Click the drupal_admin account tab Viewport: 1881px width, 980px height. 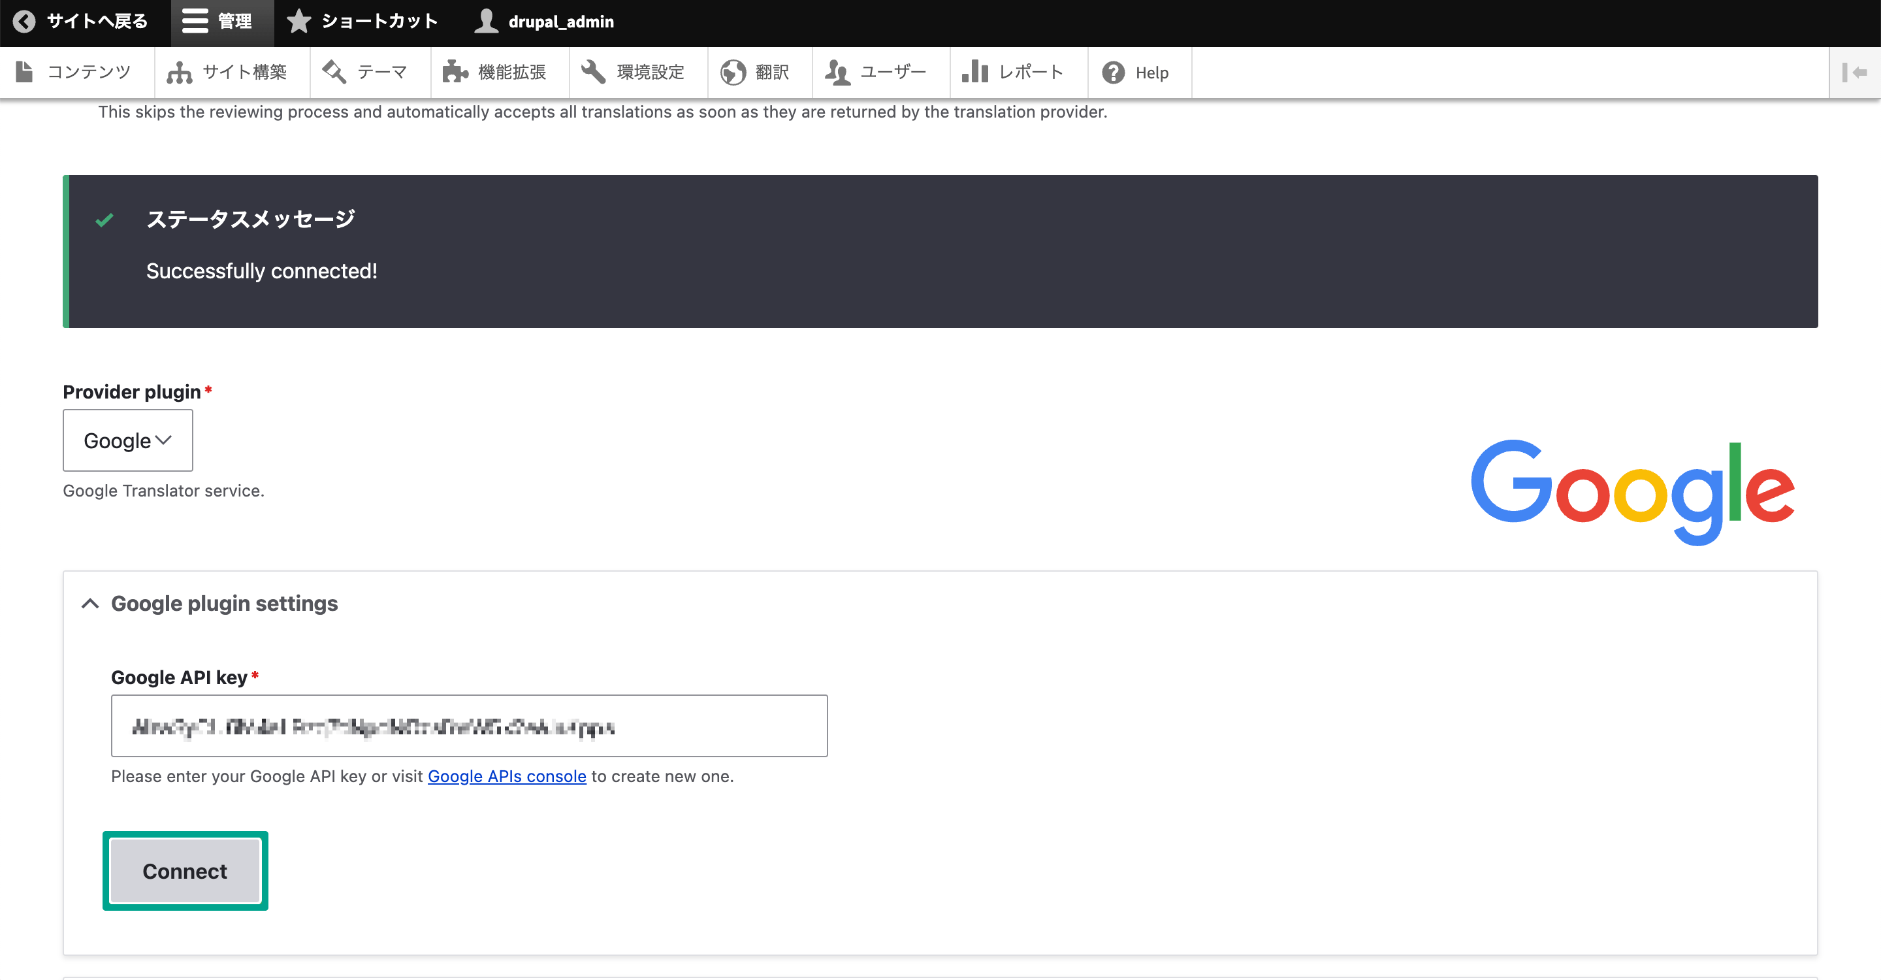pyautogui.click(x=544, y=22)
